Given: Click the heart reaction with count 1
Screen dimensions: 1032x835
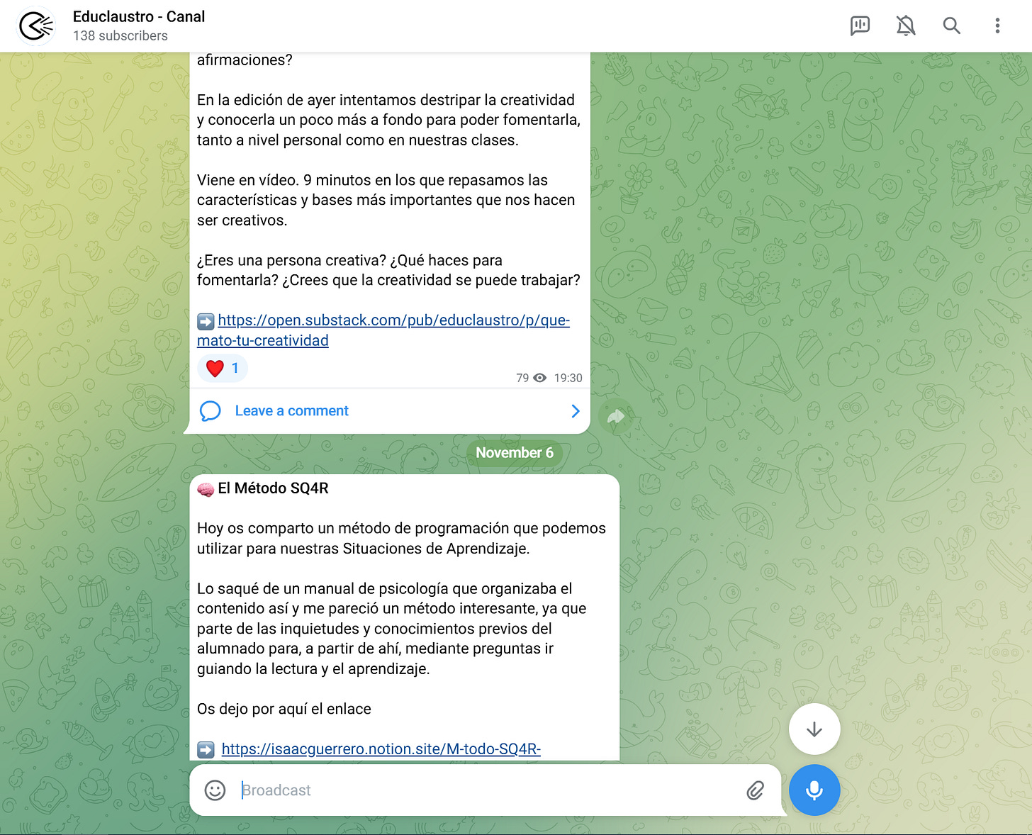Looking at the screenshot, I should 223,369.
